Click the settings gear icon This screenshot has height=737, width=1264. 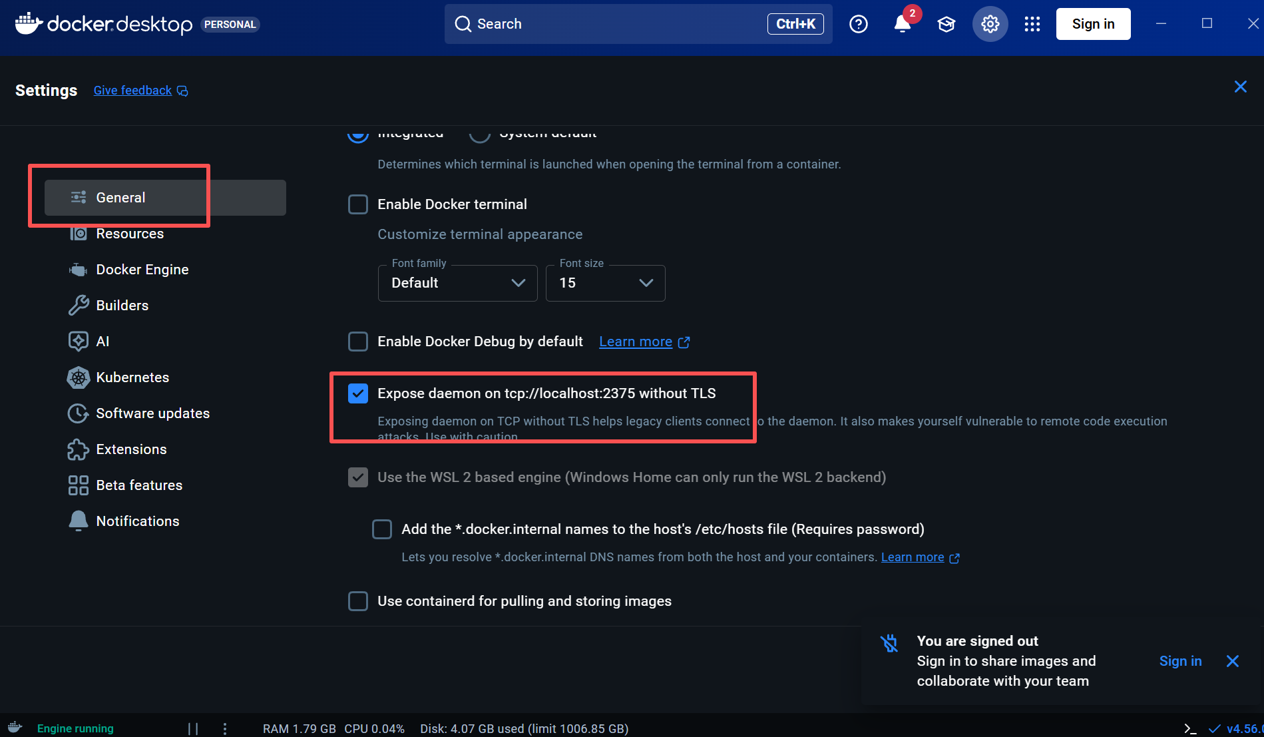tap(990, 24)
